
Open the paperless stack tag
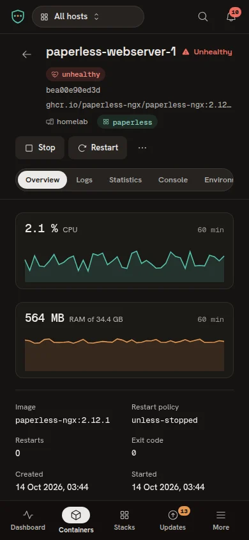pyautogui.click(x=128, y=122)
